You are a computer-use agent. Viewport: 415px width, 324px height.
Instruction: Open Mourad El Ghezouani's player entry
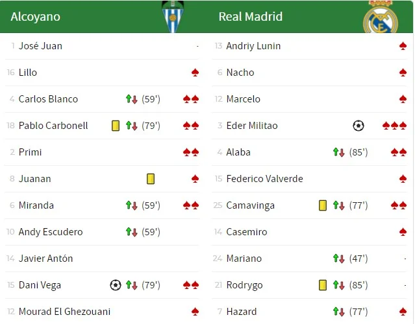(x=64, y=312)
